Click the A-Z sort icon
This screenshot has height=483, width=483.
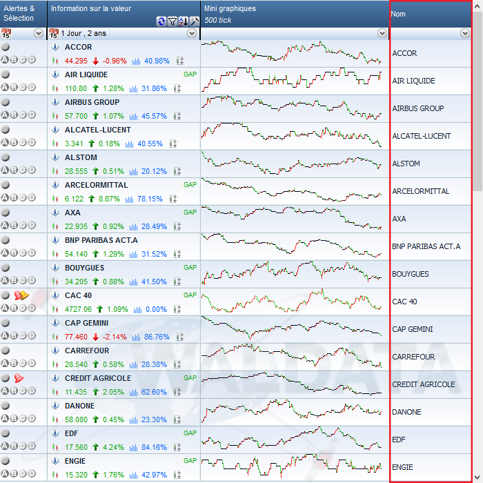[184, 21]
